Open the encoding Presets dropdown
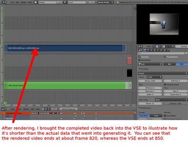The height and width of the screenshot is (149, 188). (163, 73)
